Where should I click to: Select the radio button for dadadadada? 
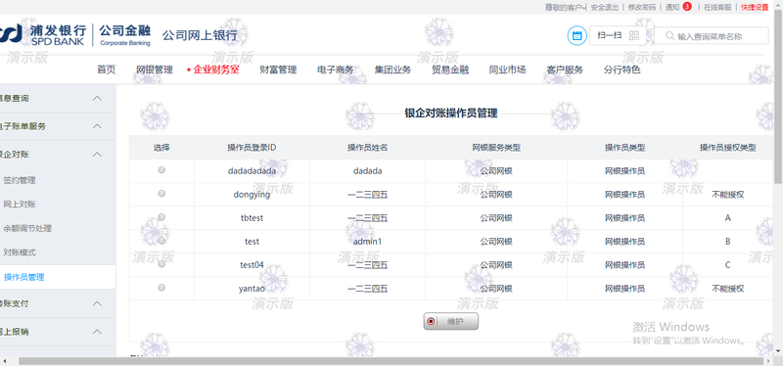coord(161,169)
